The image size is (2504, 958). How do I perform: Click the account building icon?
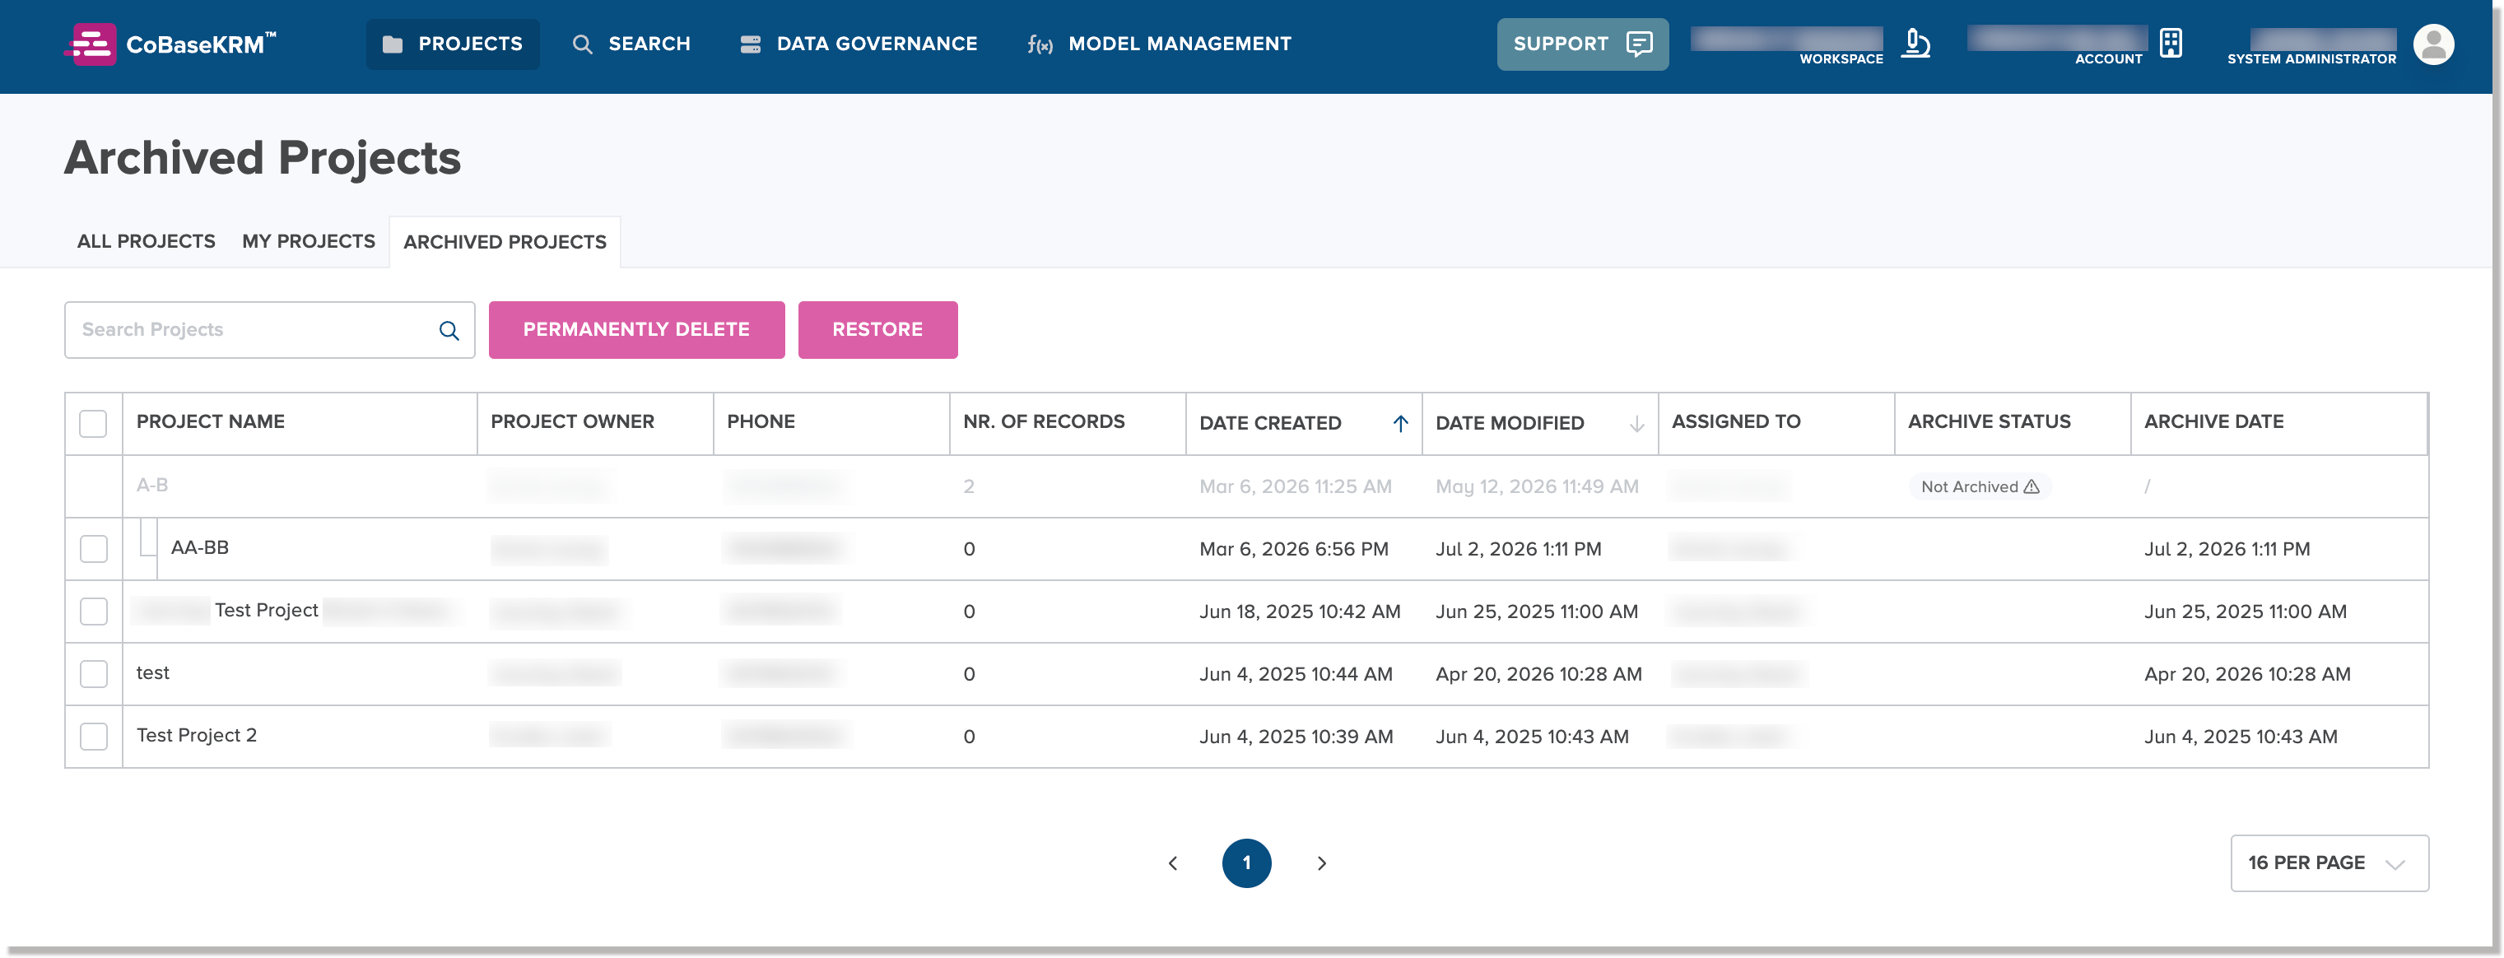tap(2171, 44)
